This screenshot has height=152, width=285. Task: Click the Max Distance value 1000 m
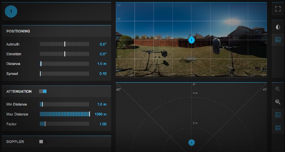(x=101, y=114)
